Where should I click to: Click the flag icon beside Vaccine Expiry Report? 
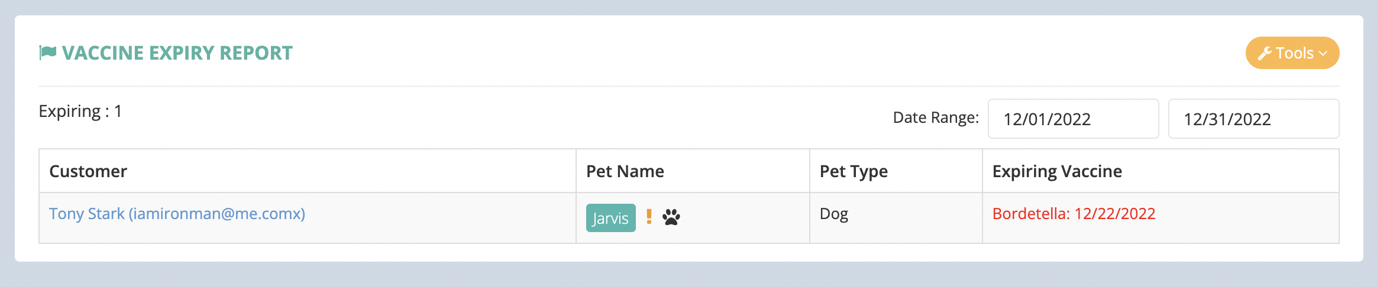(x=47, y=53)
